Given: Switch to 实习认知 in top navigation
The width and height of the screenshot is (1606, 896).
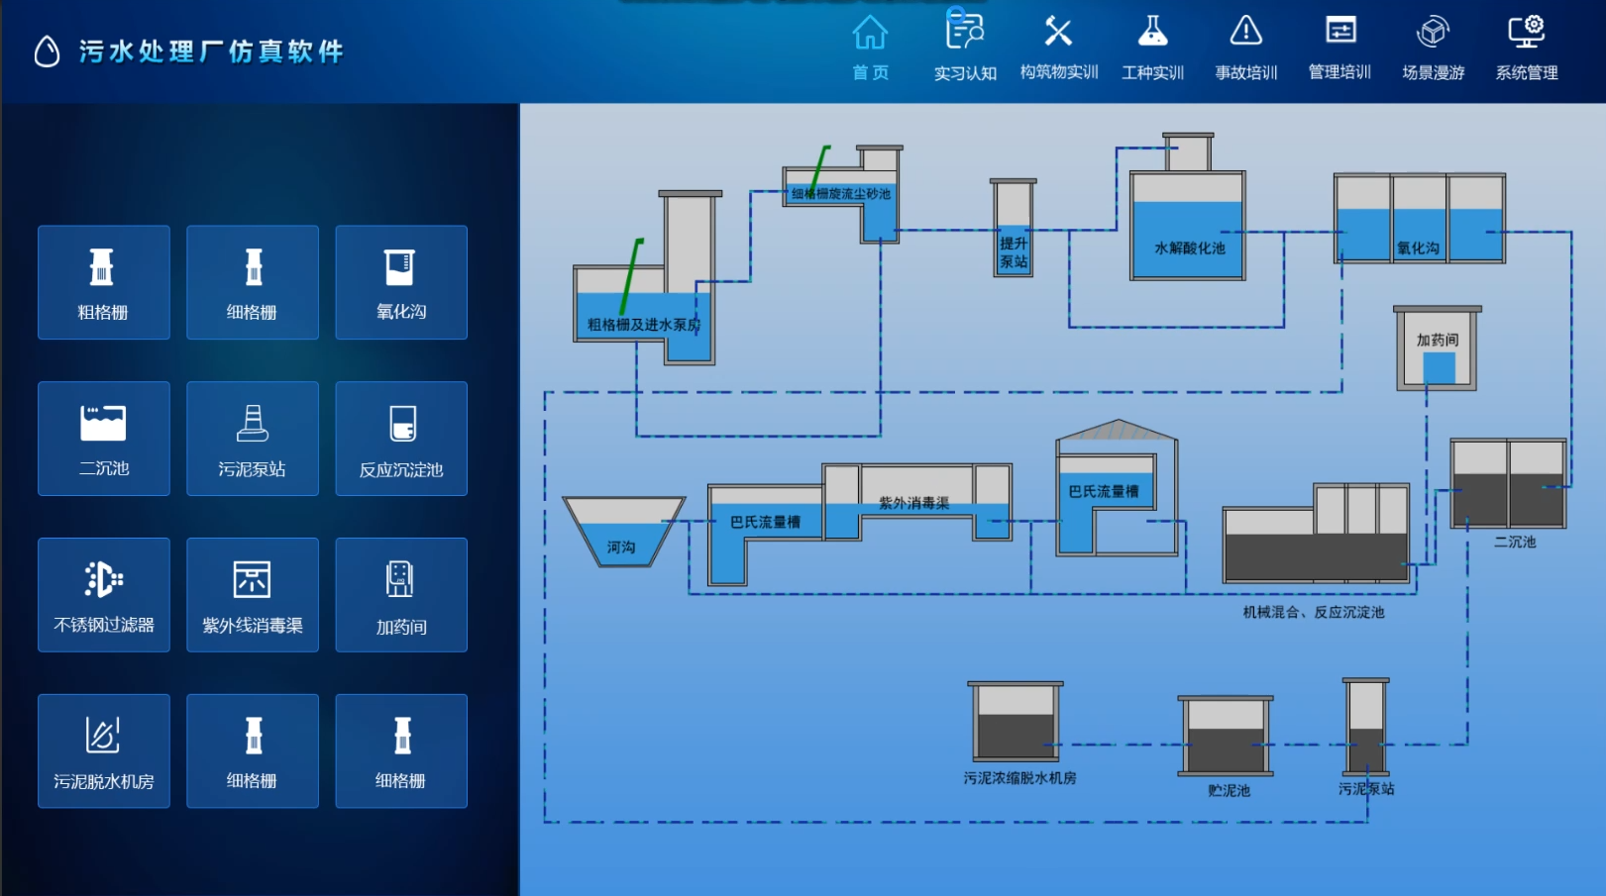Looking at the screenshot, I should pyautogui.click(x=964, y=47).
